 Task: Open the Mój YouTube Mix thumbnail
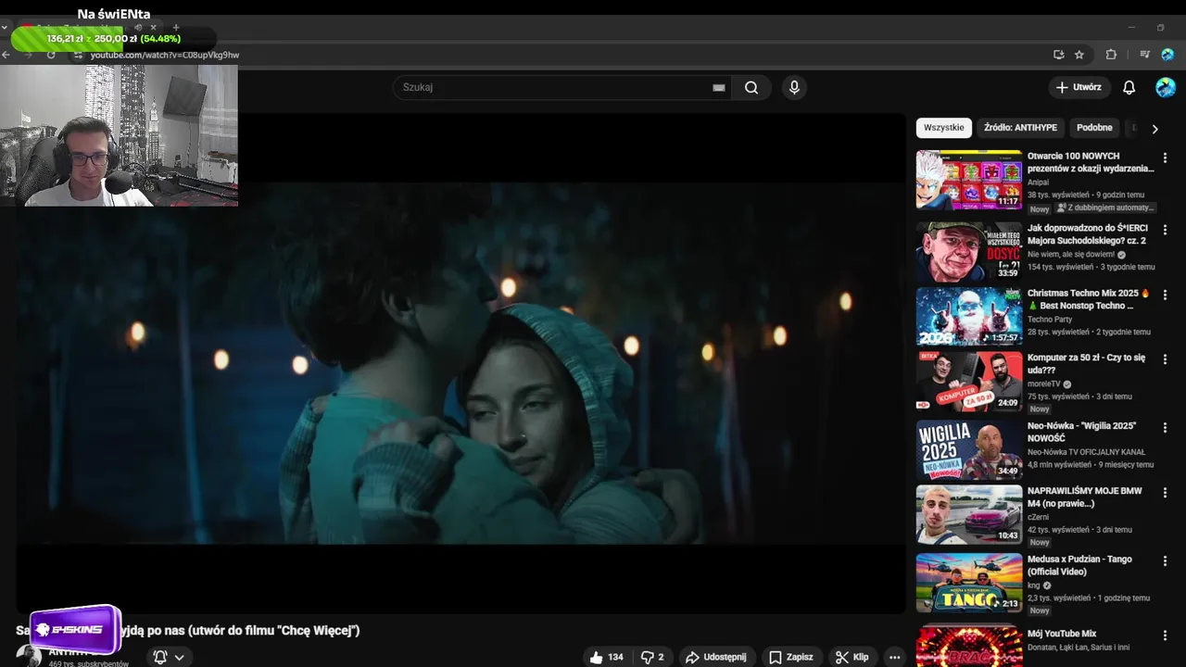(969, 648)
